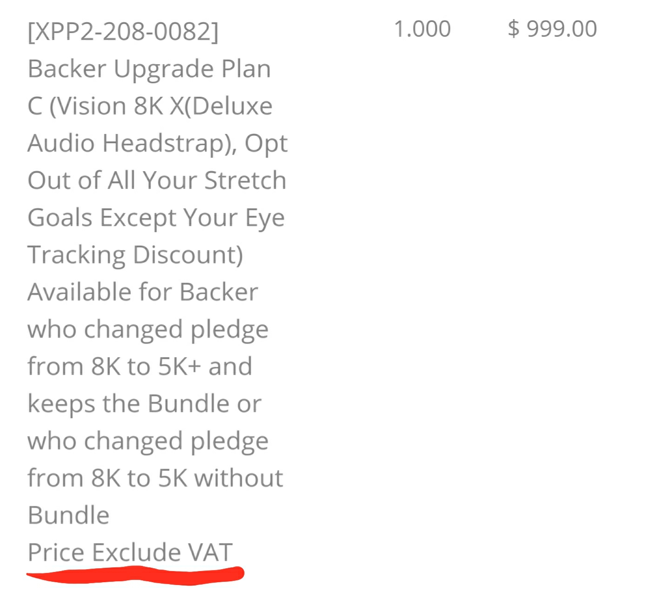The height and width of the screenshot is (591, 646).
Task: Click the from 8K to 5K without line
Action: pyautogui.click(x=155, y=478)
